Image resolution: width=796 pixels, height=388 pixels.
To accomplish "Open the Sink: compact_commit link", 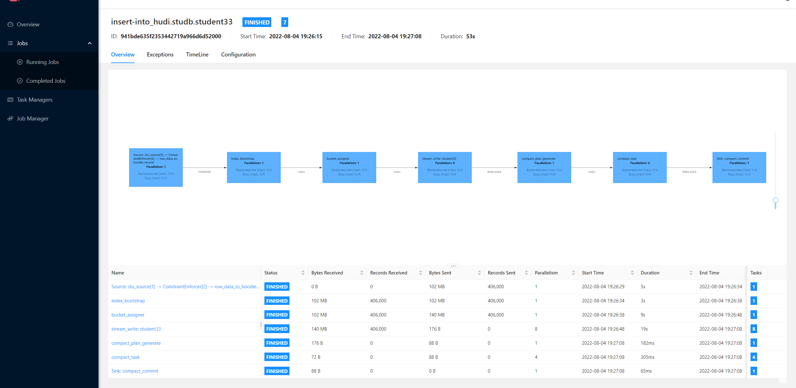I will tap(135, 371).
